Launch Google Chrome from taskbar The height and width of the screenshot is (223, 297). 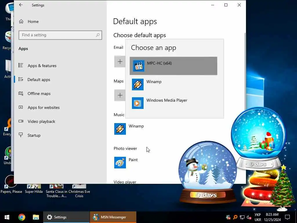point(21,217)
